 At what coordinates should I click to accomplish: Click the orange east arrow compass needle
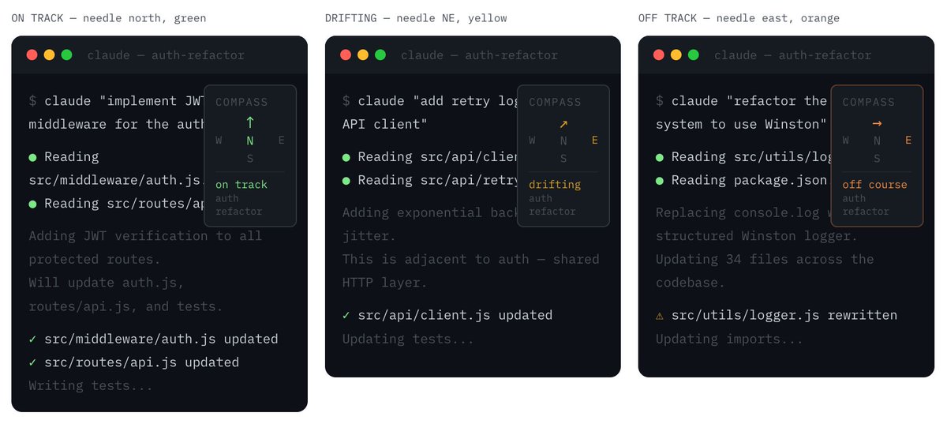[877, 124]
